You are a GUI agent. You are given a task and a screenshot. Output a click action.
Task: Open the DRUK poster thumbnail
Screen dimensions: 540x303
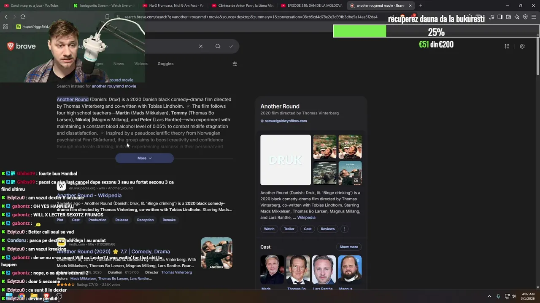tap(286, 160)
